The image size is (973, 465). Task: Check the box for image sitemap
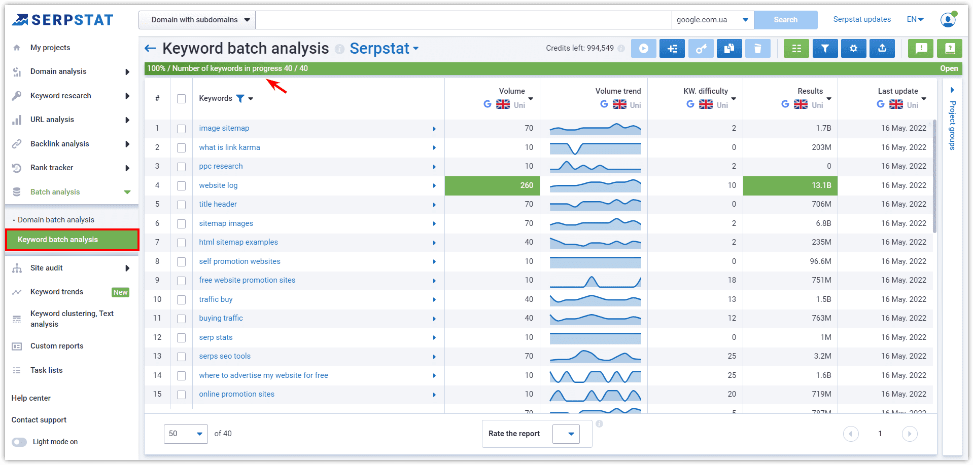pos(181,129)
